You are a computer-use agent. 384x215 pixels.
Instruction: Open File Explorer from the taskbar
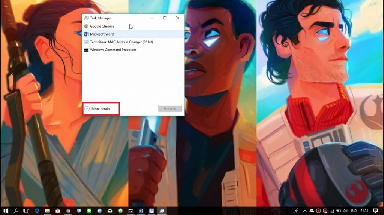pyautogui.click(x=48, y=211)
